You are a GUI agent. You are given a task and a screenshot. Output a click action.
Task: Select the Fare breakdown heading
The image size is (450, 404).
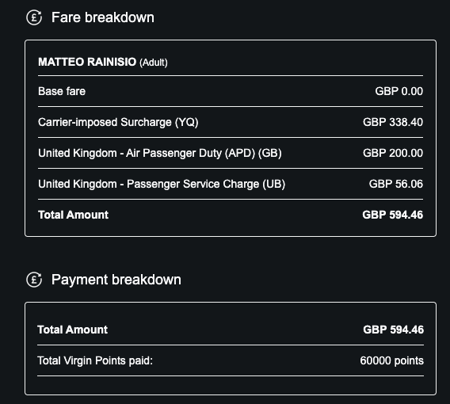(103, 17)
